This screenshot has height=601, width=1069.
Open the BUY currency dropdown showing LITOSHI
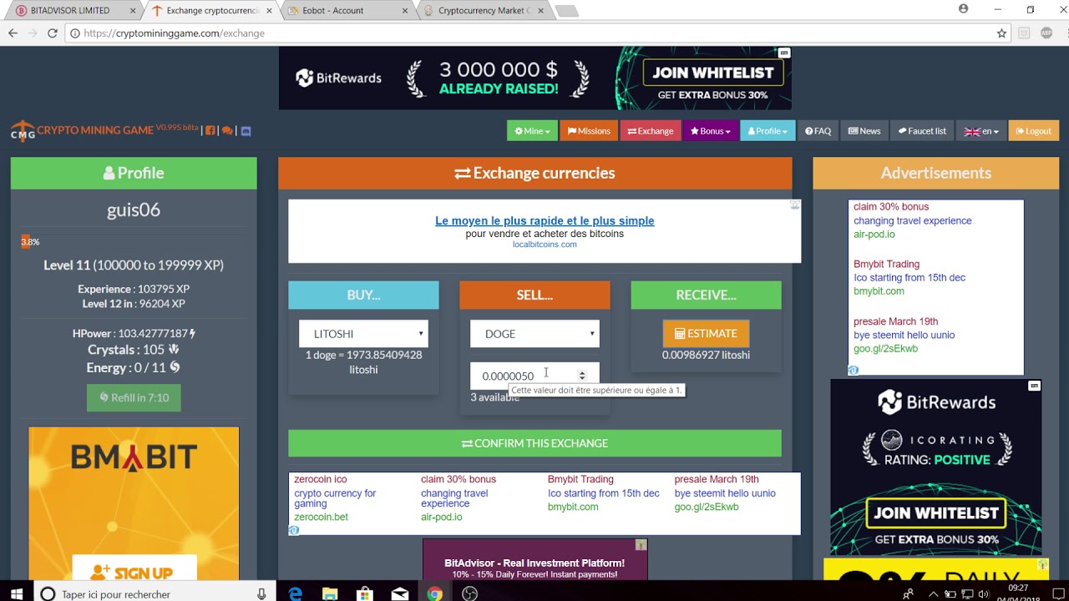coord(363,334)
